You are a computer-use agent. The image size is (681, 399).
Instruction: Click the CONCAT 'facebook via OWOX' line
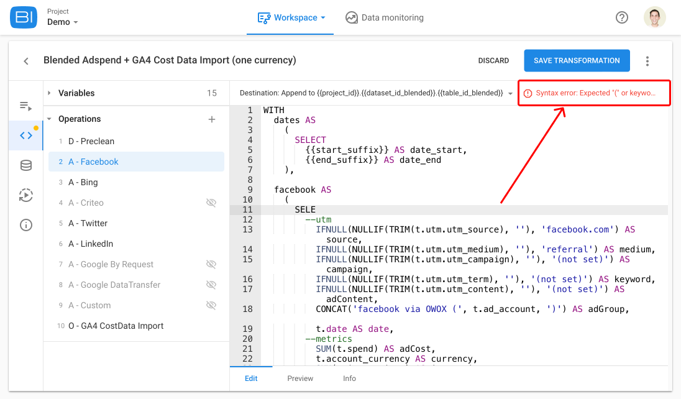point(472,309)
